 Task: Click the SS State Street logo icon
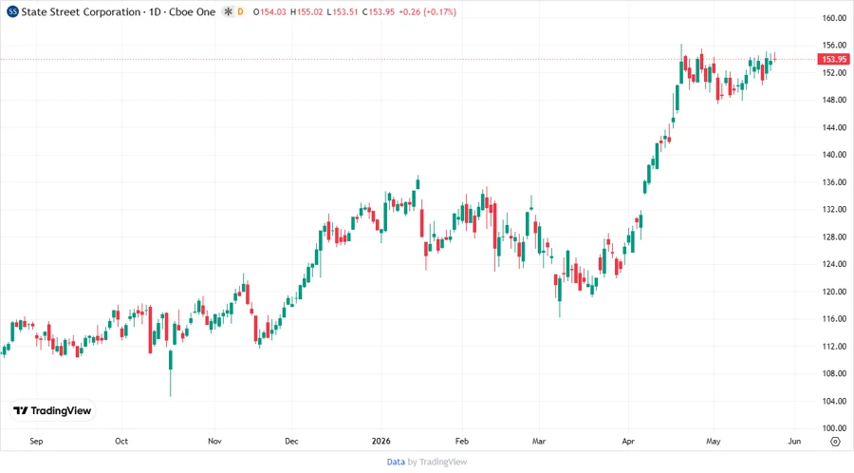tap(12, 11)
